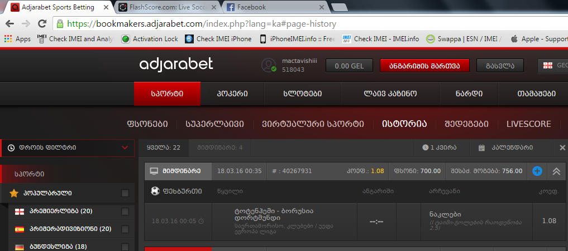Open the GEO language selector

[553, 66]
